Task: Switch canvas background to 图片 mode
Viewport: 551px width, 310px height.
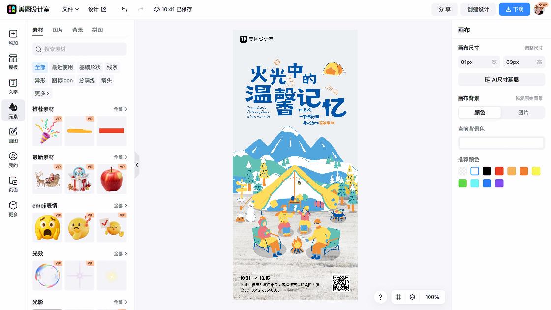Action: pos(523,113)
